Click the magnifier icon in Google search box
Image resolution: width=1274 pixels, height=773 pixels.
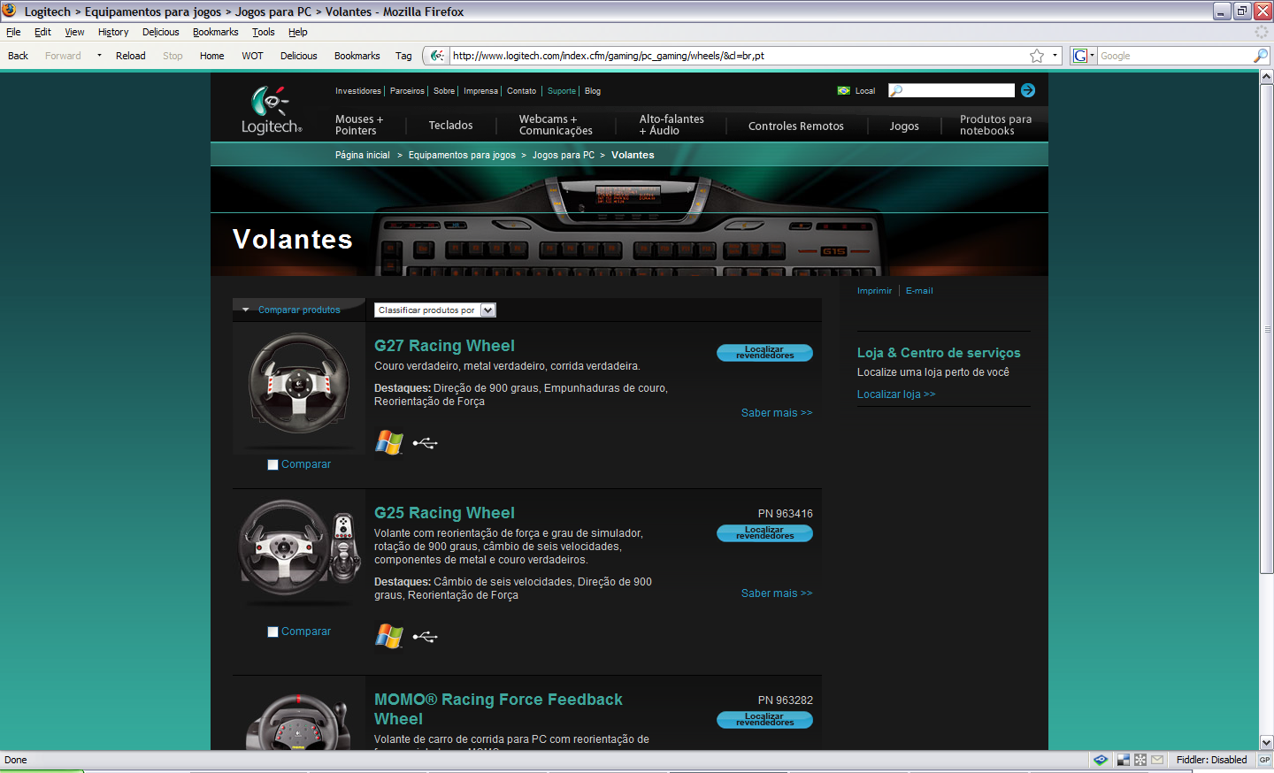1261,56
